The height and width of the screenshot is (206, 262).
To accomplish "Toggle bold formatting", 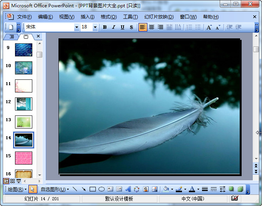I will click(x=105, y=27).
